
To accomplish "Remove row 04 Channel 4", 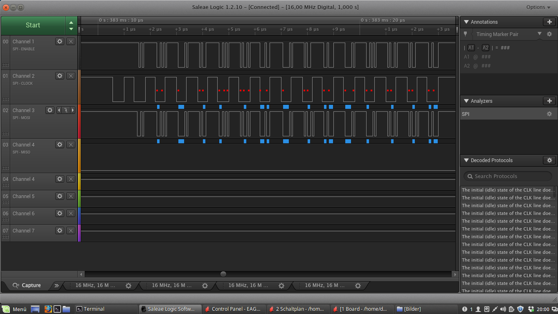I will [x=71, y=179].
